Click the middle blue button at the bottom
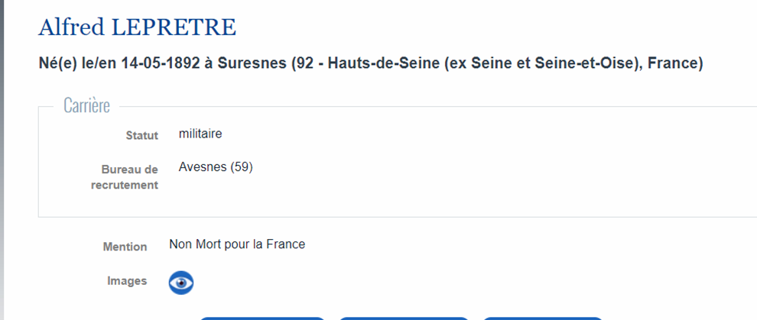Screen dimensions: 757x320 click(404, 318)
